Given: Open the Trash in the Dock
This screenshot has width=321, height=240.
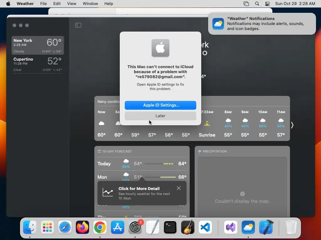Looking at the screenshot, I should pos(291,227).
